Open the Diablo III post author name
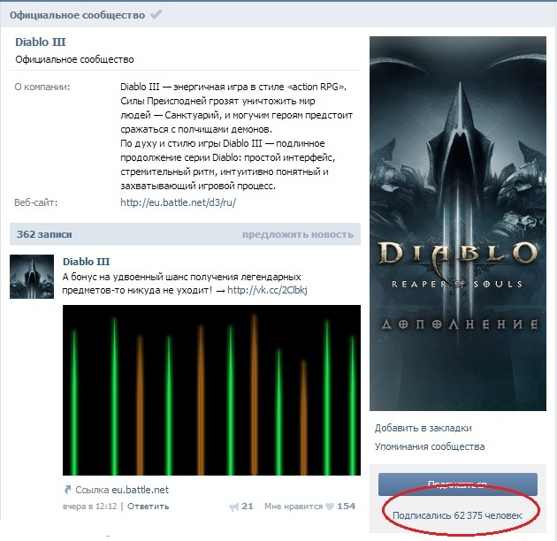The width and height of the screenshot is (557, 541). (x=87, y=262)
